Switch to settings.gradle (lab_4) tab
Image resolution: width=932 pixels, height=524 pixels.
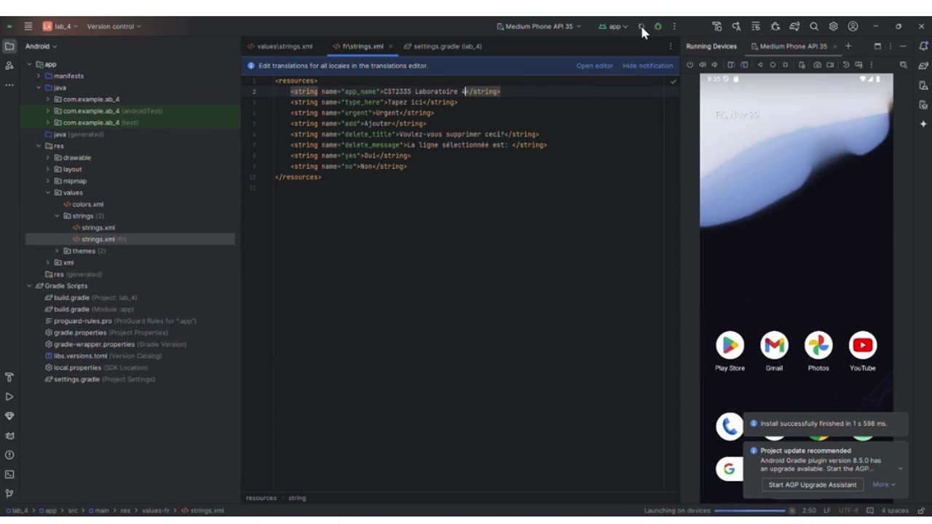coord(443,46)
